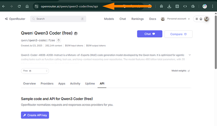Switch to the Providers tab
217x126 pixels.
point(47,84)
